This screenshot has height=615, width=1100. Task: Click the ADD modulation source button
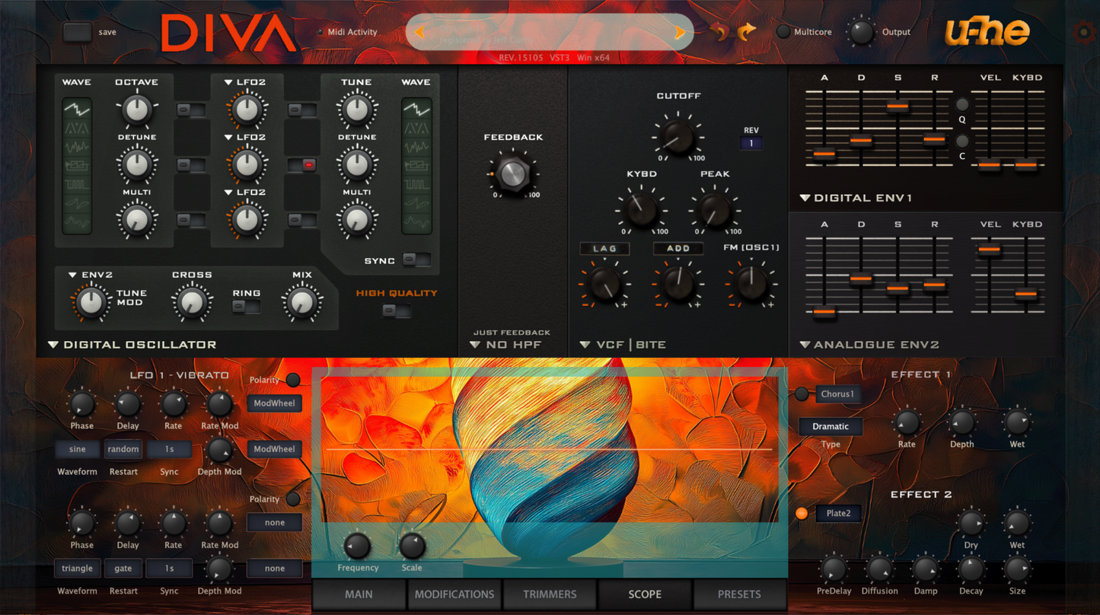tap(678, 248)
